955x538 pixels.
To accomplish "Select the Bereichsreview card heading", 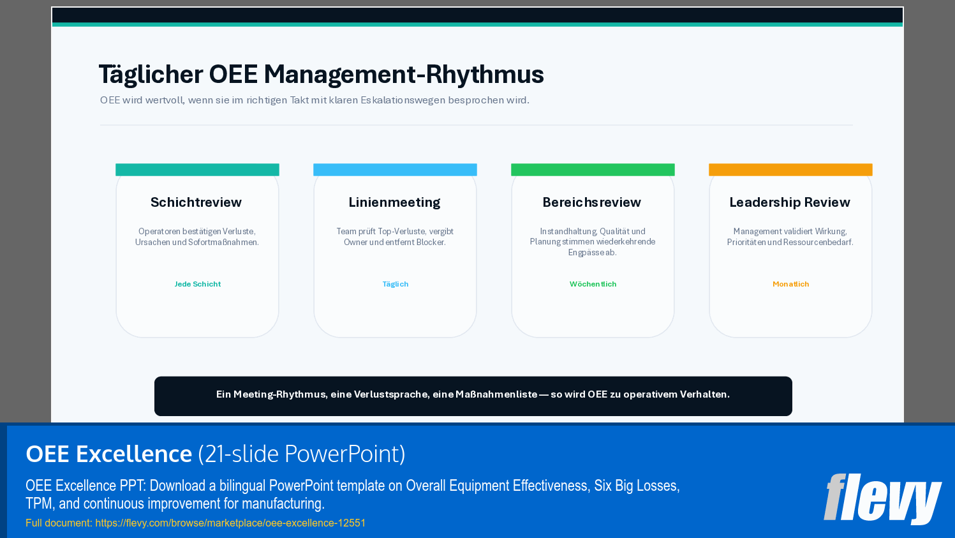I will point(592,202).
